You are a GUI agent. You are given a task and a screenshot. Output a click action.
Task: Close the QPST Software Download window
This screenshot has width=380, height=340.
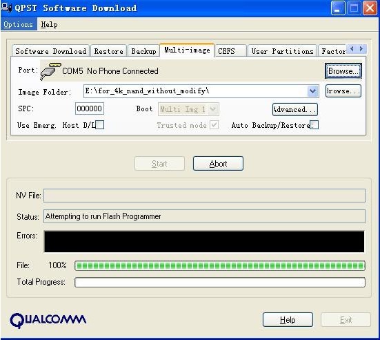point(370,8)
